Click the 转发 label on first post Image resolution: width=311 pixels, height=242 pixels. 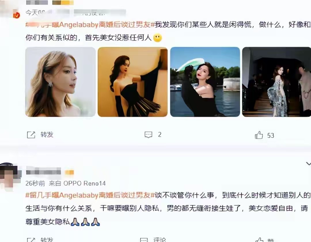[x=47, y=135]
